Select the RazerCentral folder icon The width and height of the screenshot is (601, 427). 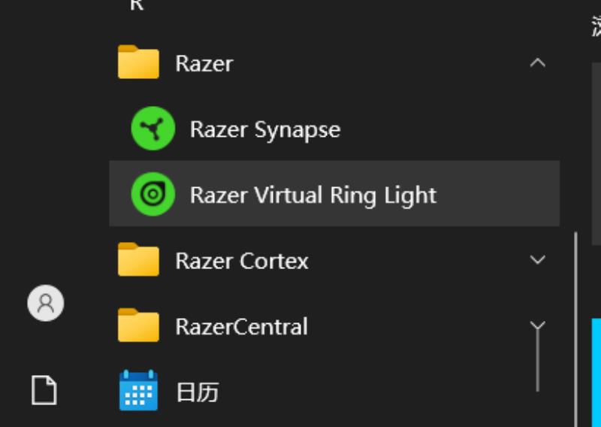click(138, 325)
